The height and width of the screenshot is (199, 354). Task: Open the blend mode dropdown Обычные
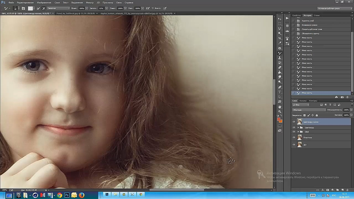click(x=309, y=110)
